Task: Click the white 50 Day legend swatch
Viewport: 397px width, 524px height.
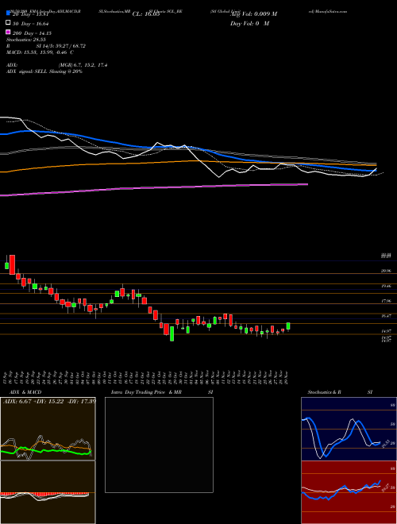Action: [x=8, y=23]
